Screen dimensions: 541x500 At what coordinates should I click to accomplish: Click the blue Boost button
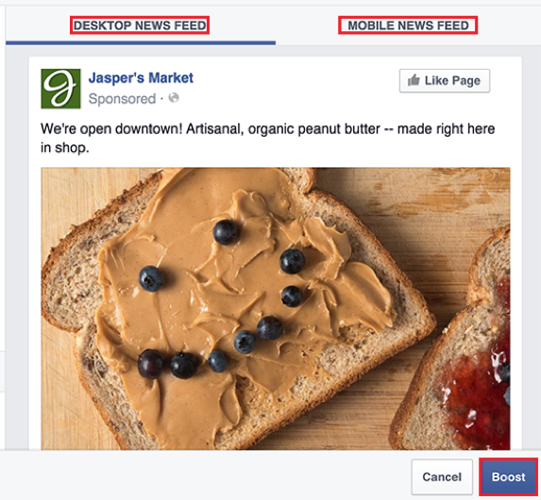click(x=508, y=477)
